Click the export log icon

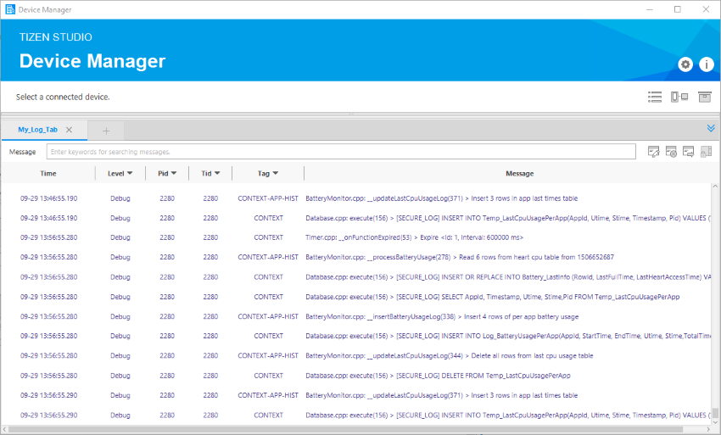point(688,152)
